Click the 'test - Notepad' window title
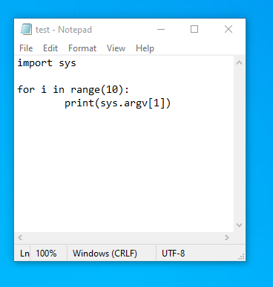The image size is (273, 287). pos(64,30)
